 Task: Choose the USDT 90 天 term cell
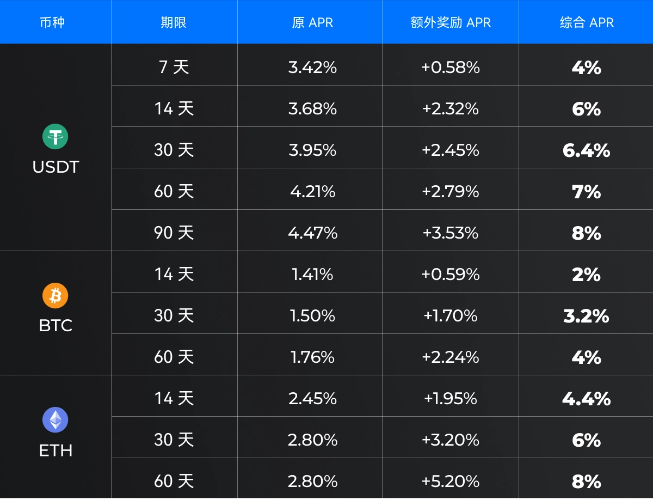174,233
